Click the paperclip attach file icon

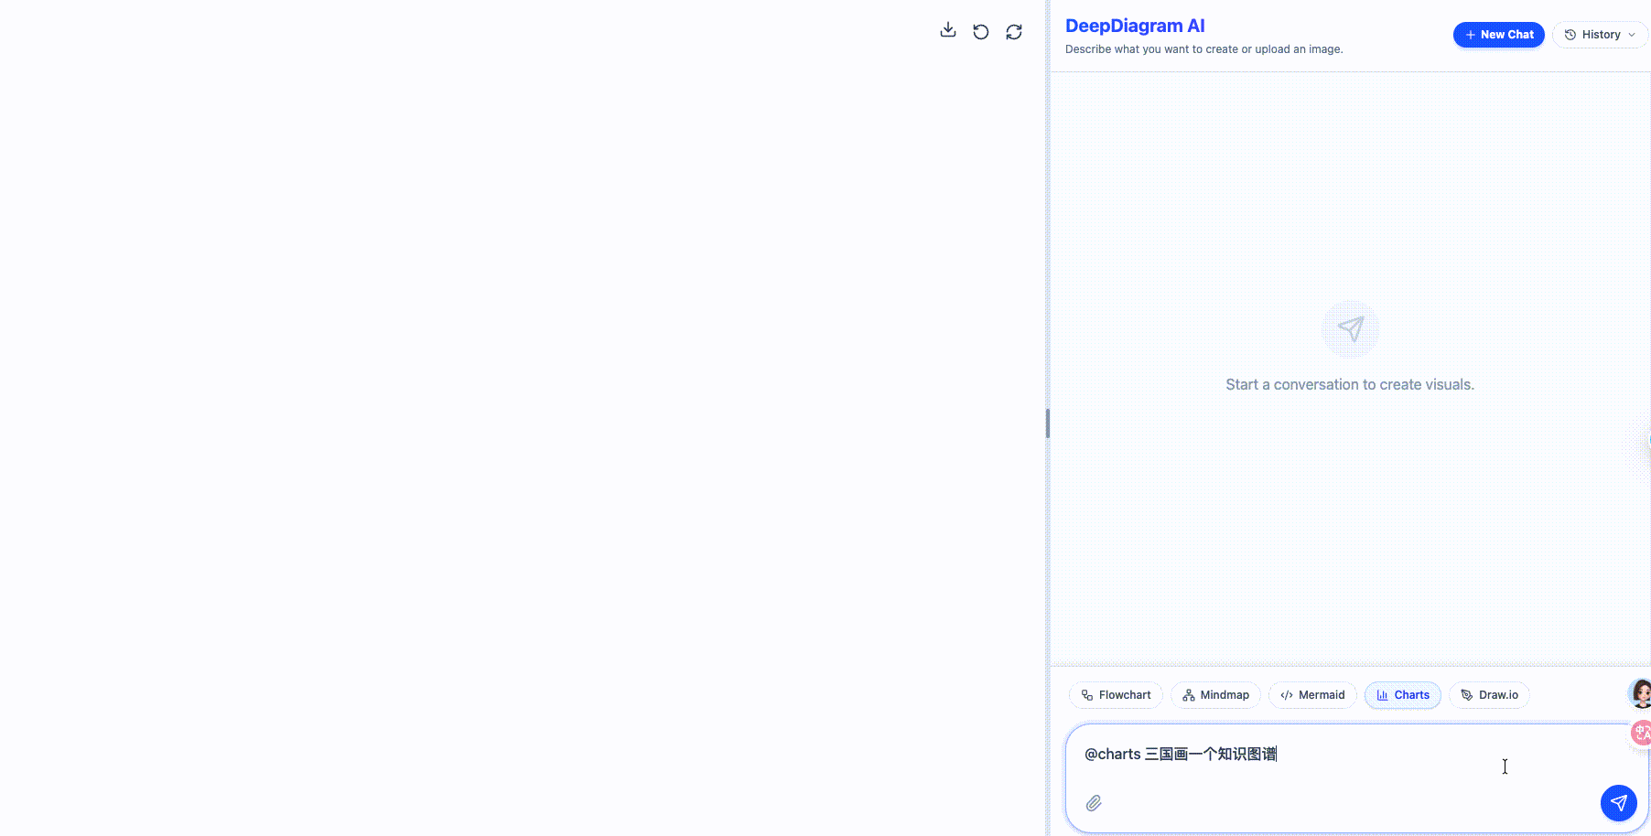[x=1094, y=803]
